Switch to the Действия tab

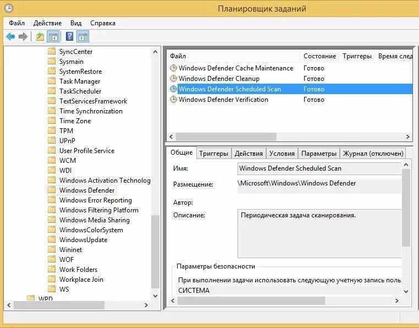[249, 154]
